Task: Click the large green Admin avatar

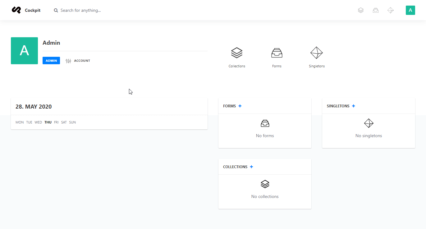Action: pyautogui.click(x=24, y=51)
